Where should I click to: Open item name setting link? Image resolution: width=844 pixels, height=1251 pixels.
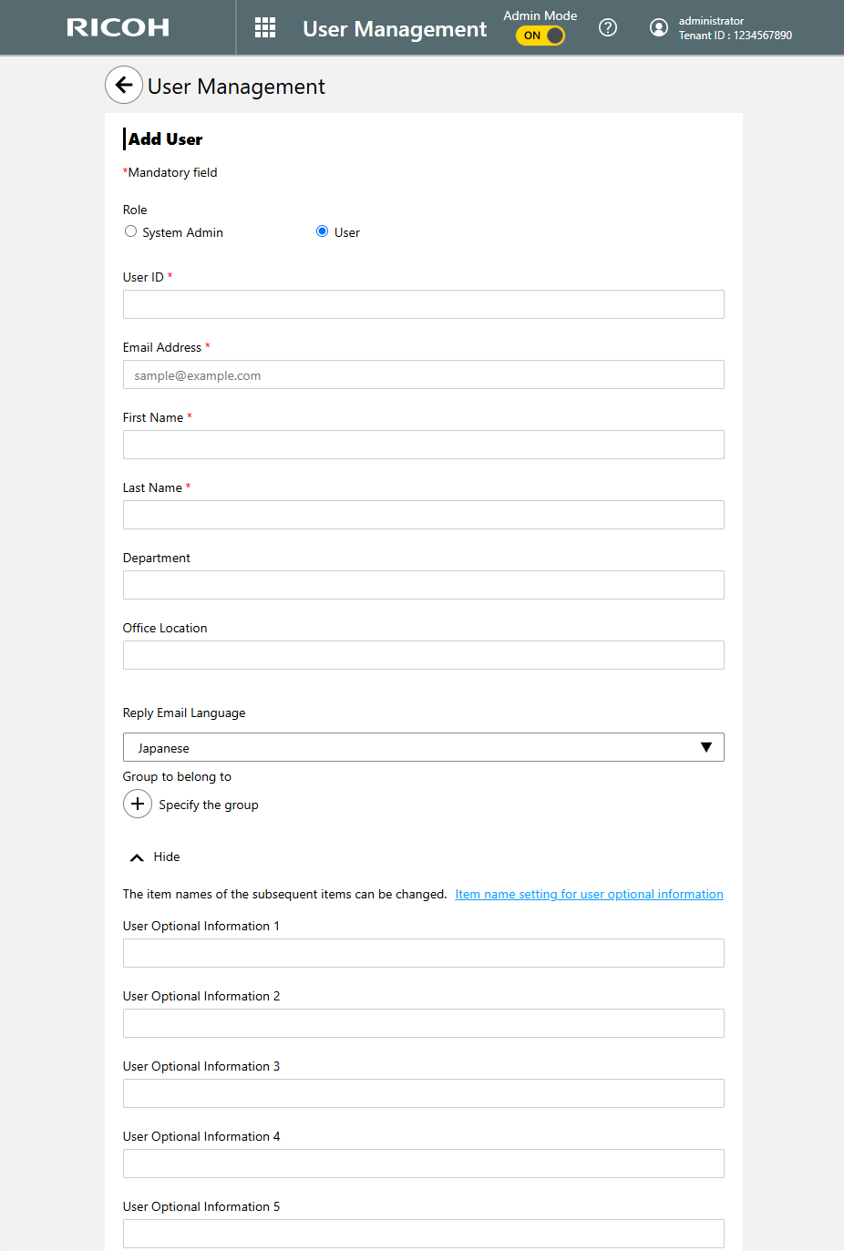pyautogui.click(x=589, y=894)
